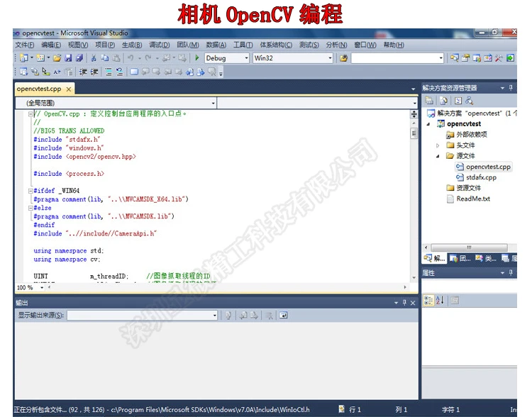Click the Cut scissors icon
The height and width of the screenshot is (417, 532).
click(94, 58)
